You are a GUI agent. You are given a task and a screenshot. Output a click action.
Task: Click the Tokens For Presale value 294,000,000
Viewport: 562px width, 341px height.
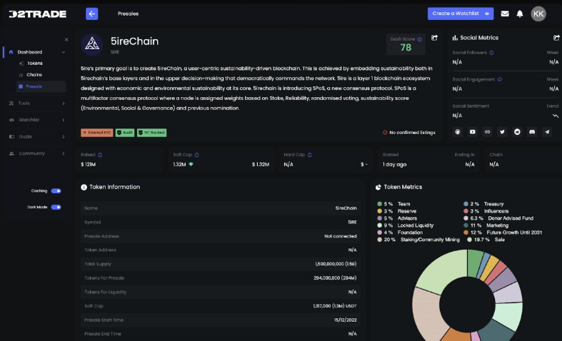[335, 278]
